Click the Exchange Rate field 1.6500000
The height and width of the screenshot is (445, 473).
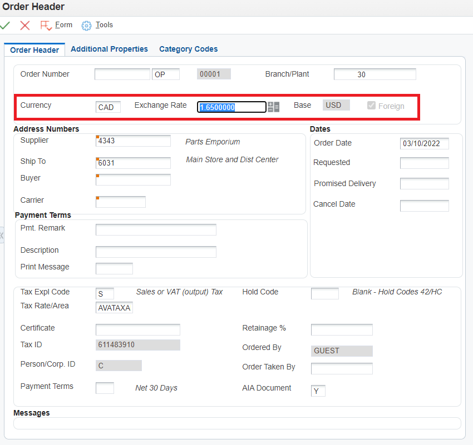click(231, 107)
